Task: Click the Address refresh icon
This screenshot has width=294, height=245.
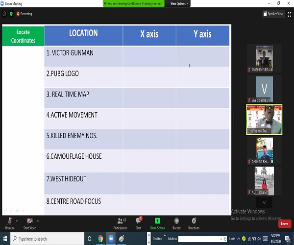Action: coord(225,239)
